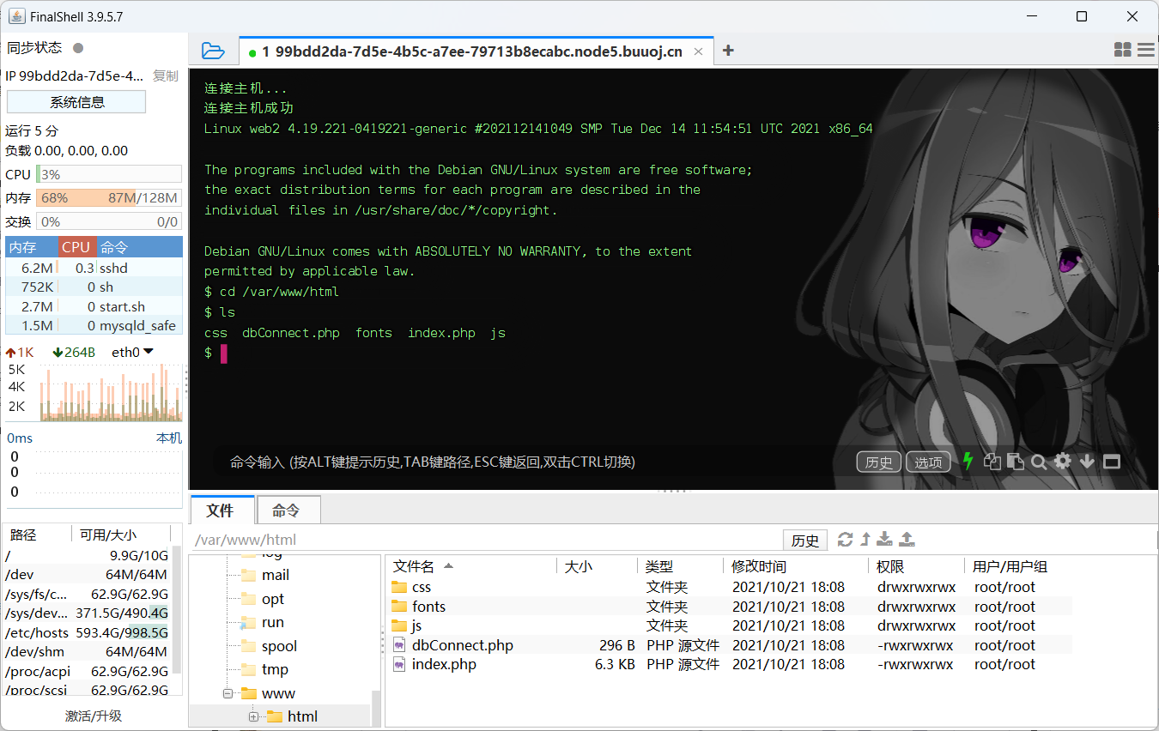Click the 本机 latency label
The image size is (1159, 731).
point(169,438)
